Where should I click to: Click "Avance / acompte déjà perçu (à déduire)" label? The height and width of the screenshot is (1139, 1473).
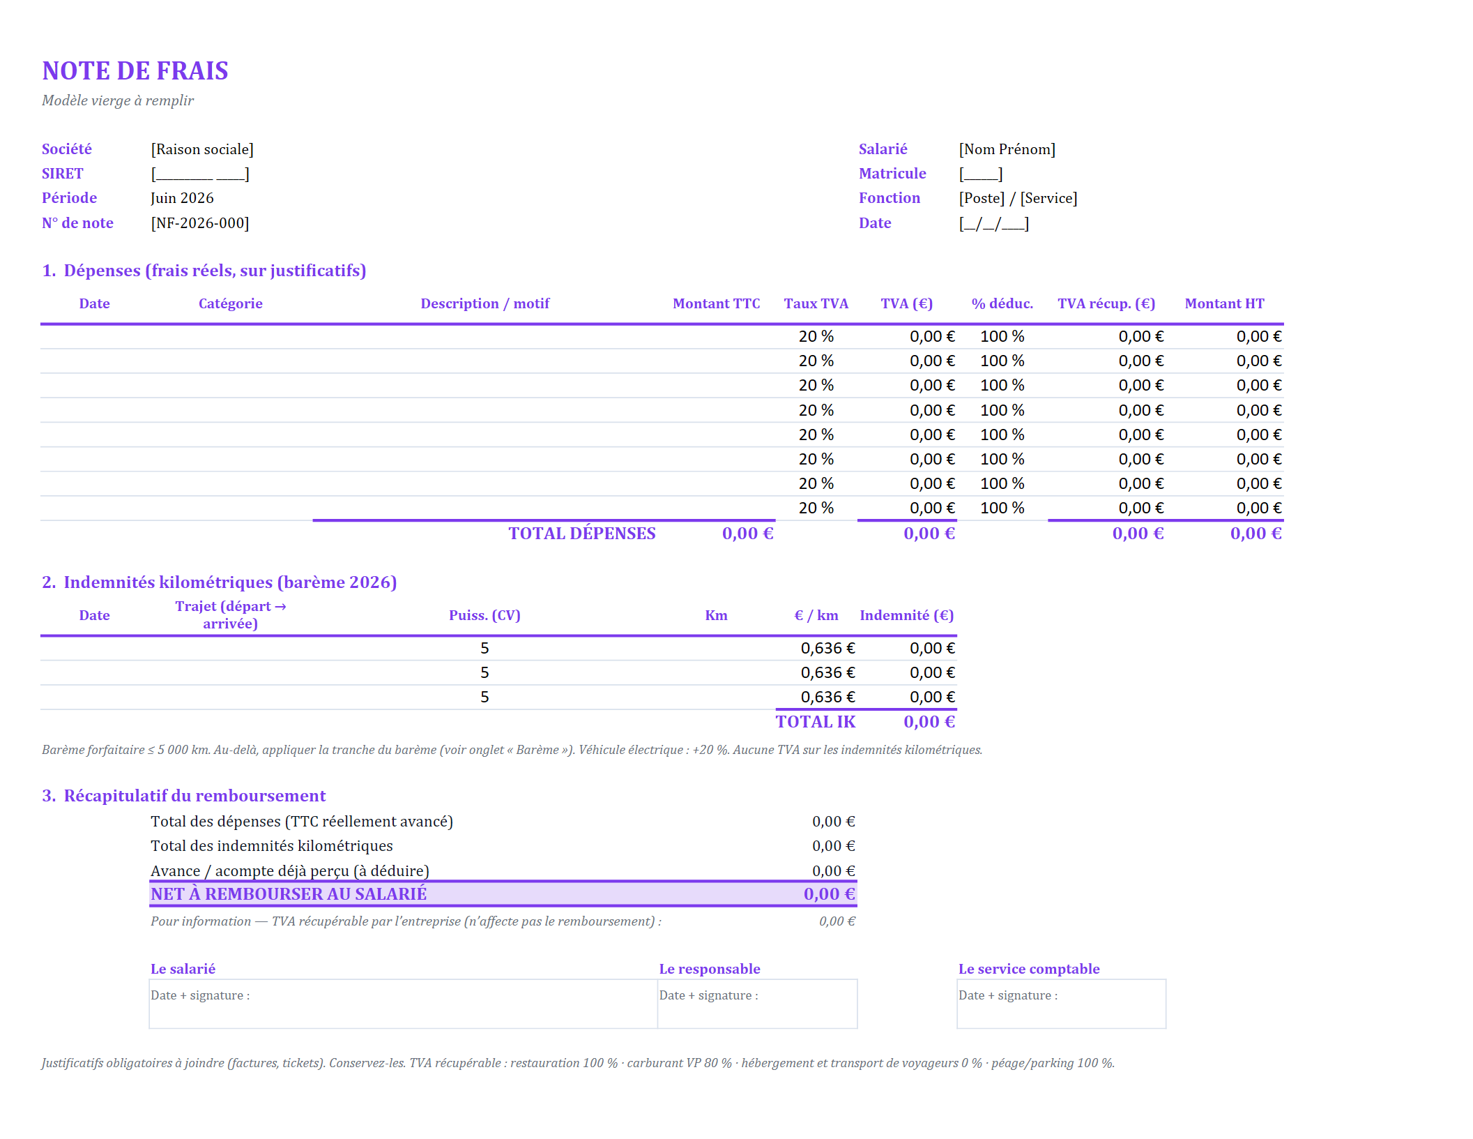point(290,871)
